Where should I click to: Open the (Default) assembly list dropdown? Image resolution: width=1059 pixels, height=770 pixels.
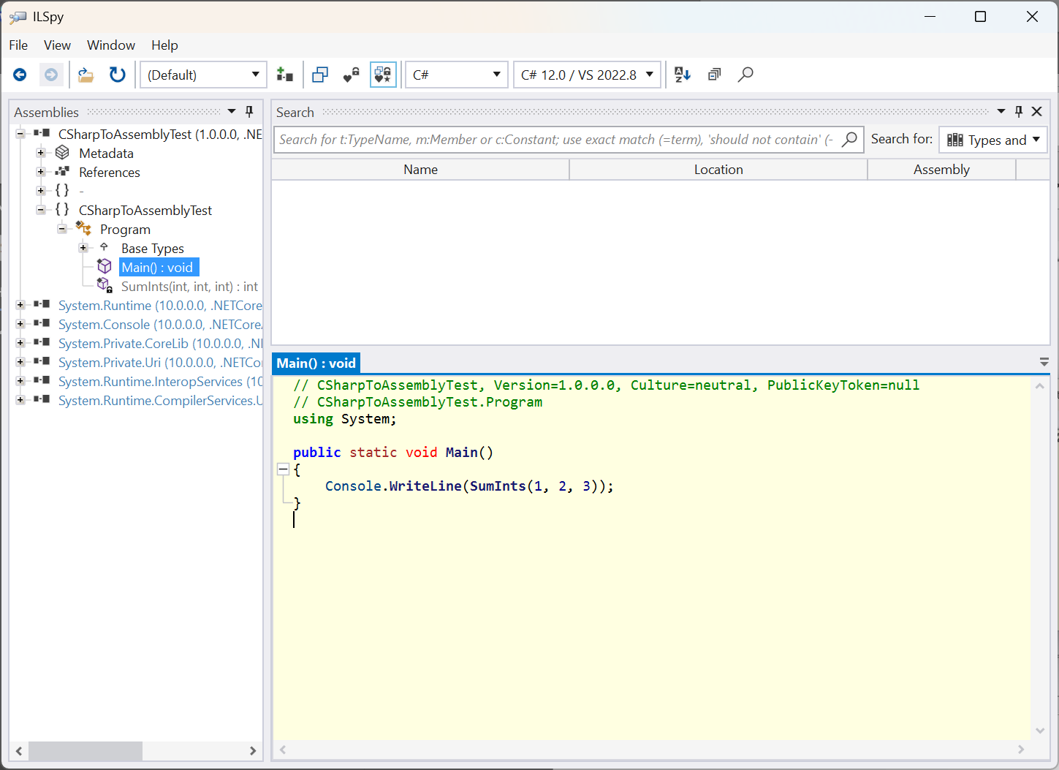click(x=203, y=74)
